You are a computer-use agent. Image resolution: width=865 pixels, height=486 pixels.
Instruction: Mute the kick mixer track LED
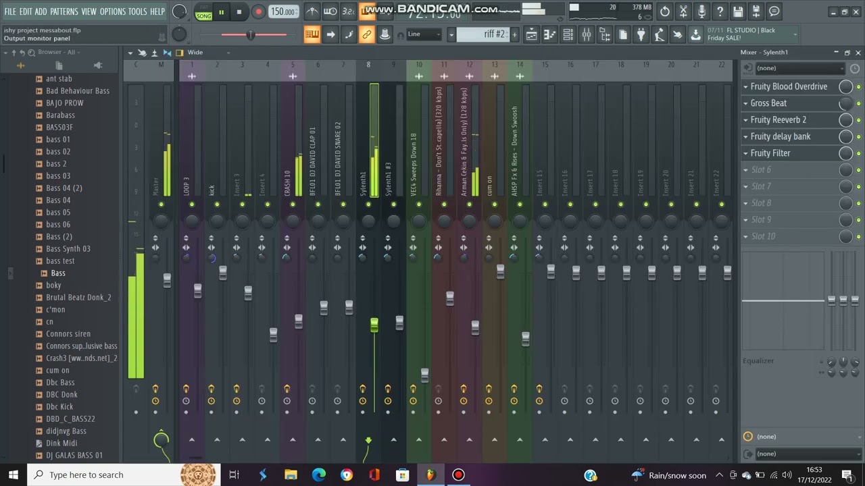(217, 205)
